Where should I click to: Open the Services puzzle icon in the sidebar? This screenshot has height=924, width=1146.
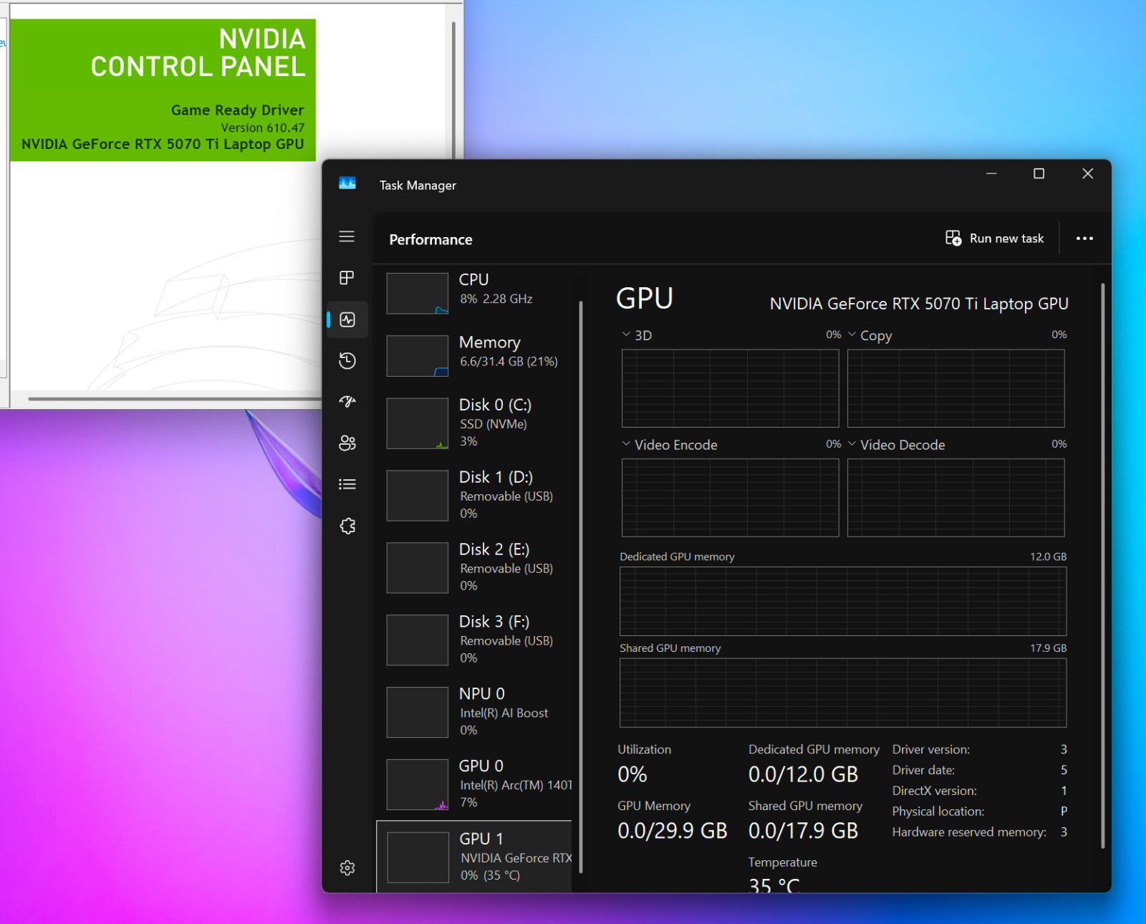347,526
